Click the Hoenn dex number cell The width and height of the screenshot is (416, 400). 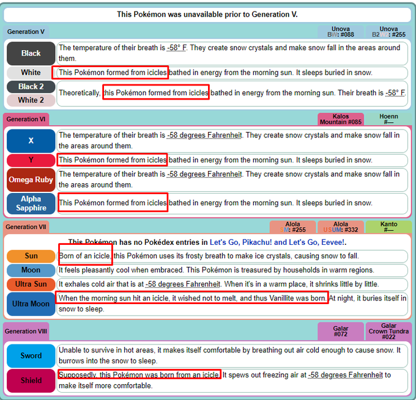[388, 119]
